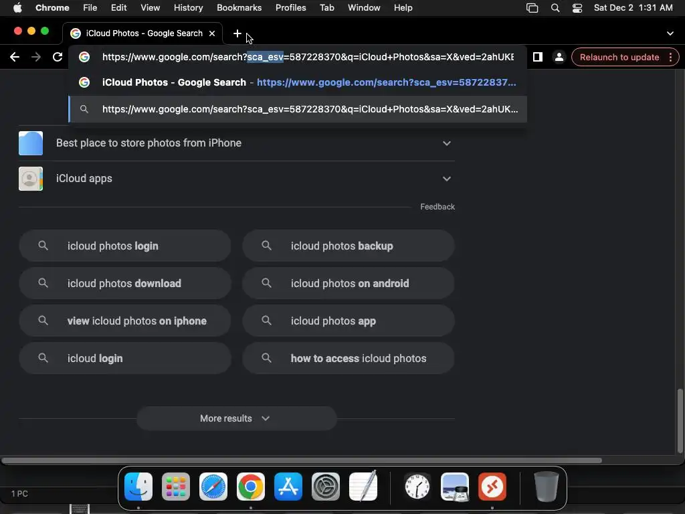Open Safari from the Dock
Image resolution: width=685 pixels, height=514 pixels.
click(x=213, y=487)
